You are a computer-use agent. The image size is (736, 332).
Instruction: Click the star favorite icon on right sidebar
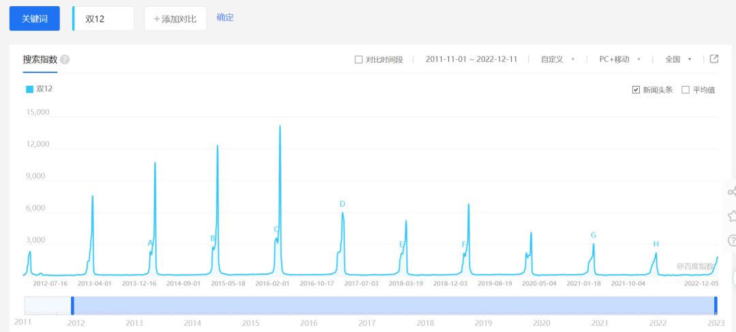tap(731, 216)
